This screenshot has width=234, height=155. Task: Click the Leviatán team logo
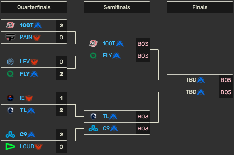[10, 62]
